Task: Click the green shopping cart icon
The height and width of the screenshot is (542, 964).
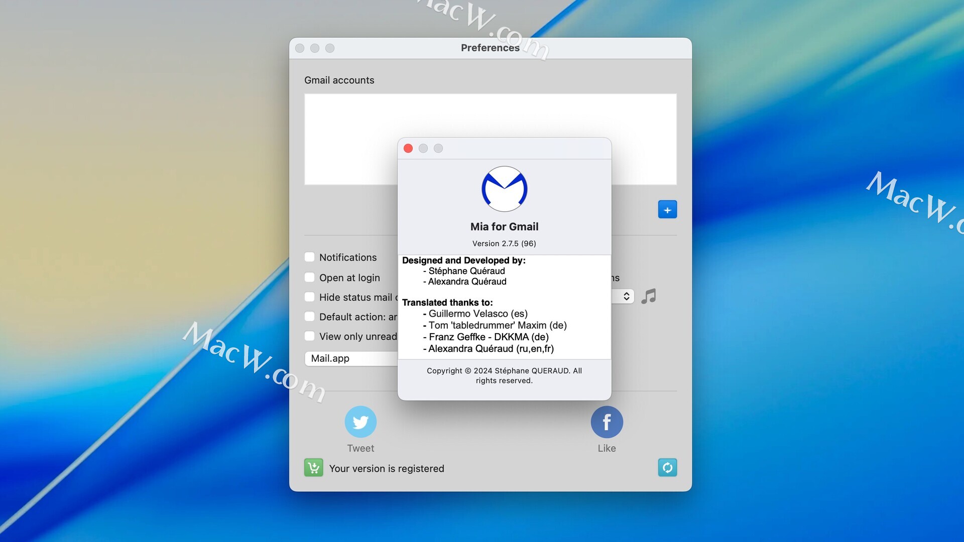Action: pyautogui.click(x=314, y=468)
